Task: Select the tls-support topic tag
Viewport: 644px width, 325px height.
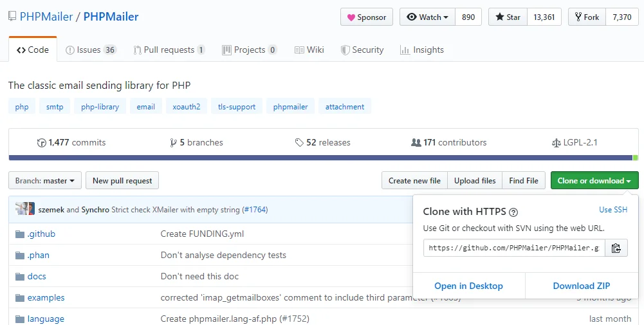Action: coord(237,106)
